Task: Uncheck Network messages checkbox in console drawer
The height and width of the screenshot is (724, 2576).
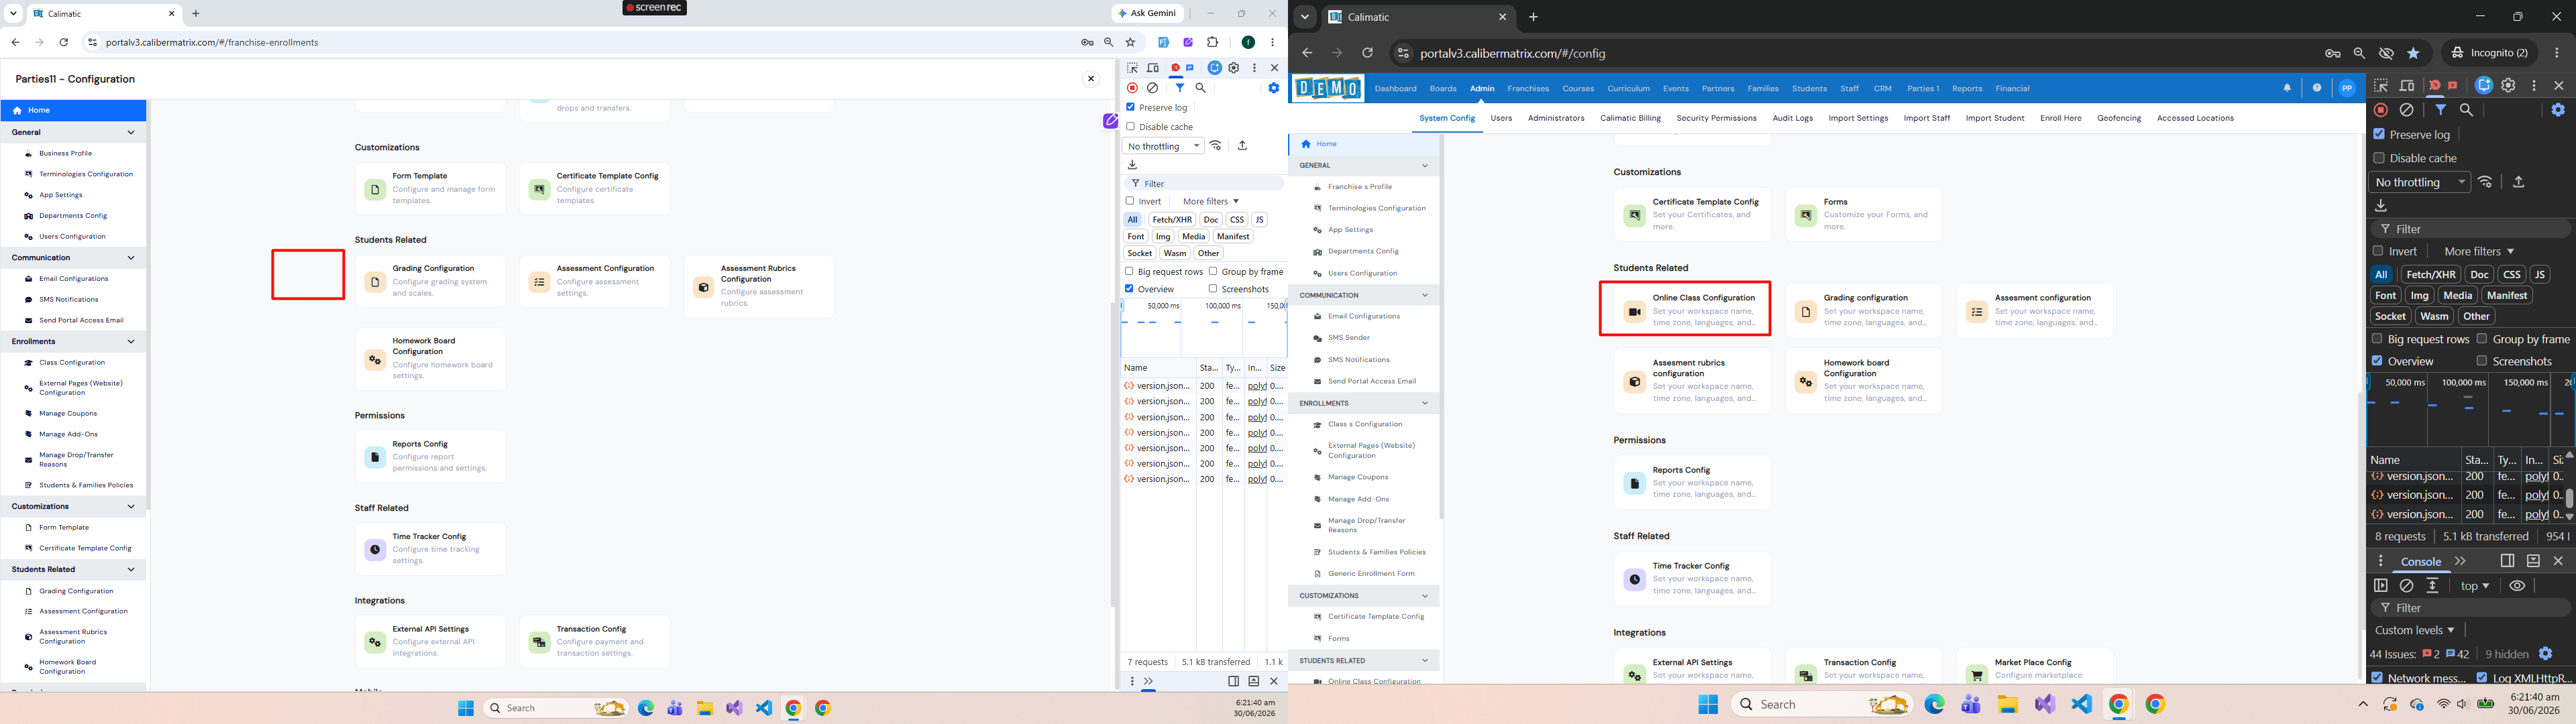Action: click(2378, 678)
